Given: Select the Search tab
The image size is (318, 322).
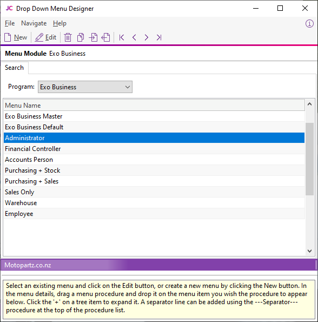Looking at the screenshot, I should pyautogui.click(x=15, y=68).
